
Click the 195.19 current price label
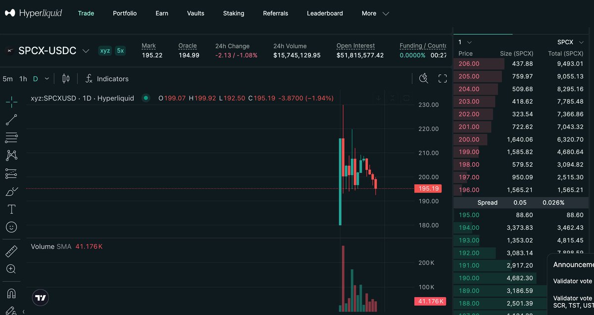pos(427,189)
